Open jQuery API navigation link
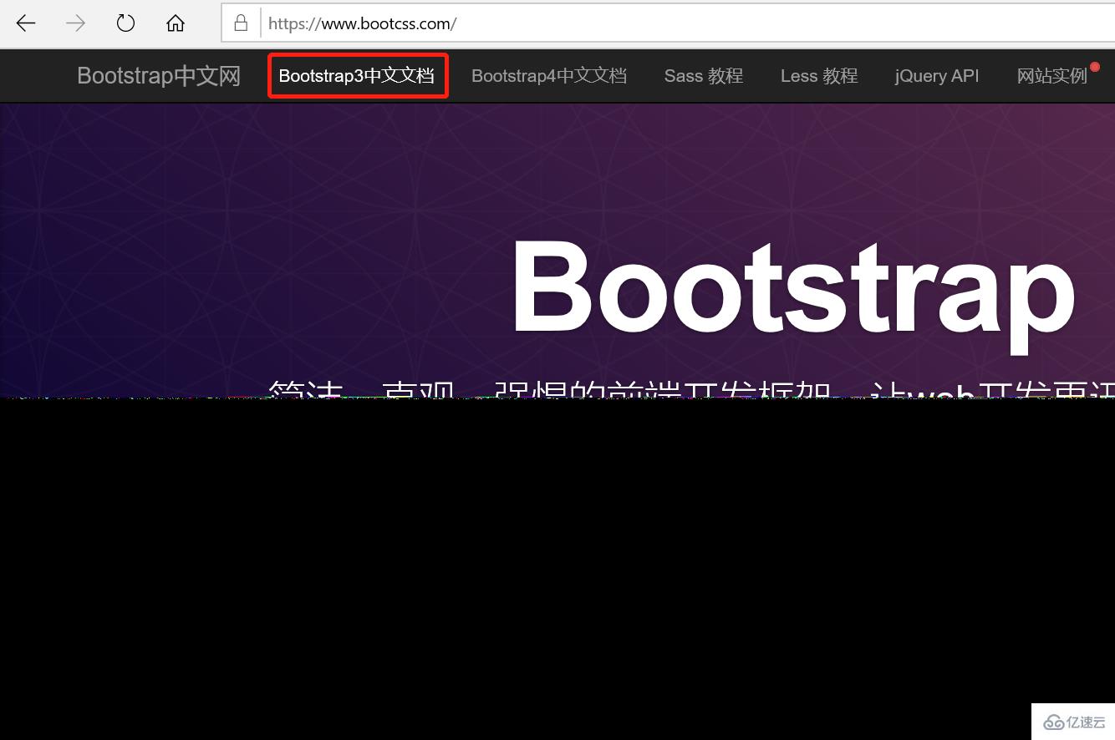The width and height of the screenshot is (1115, 740). click(x=937, y=76)
